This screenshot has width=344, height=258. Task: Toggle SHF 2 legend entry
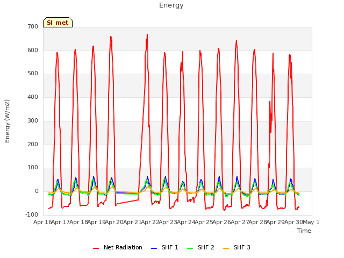200,247
